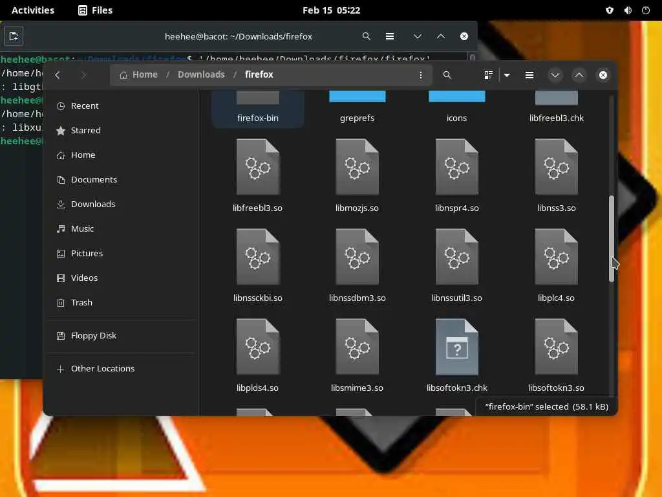Open new tab in the terminal window
Screen dimensions: 662x497
(x=14, y=36)
